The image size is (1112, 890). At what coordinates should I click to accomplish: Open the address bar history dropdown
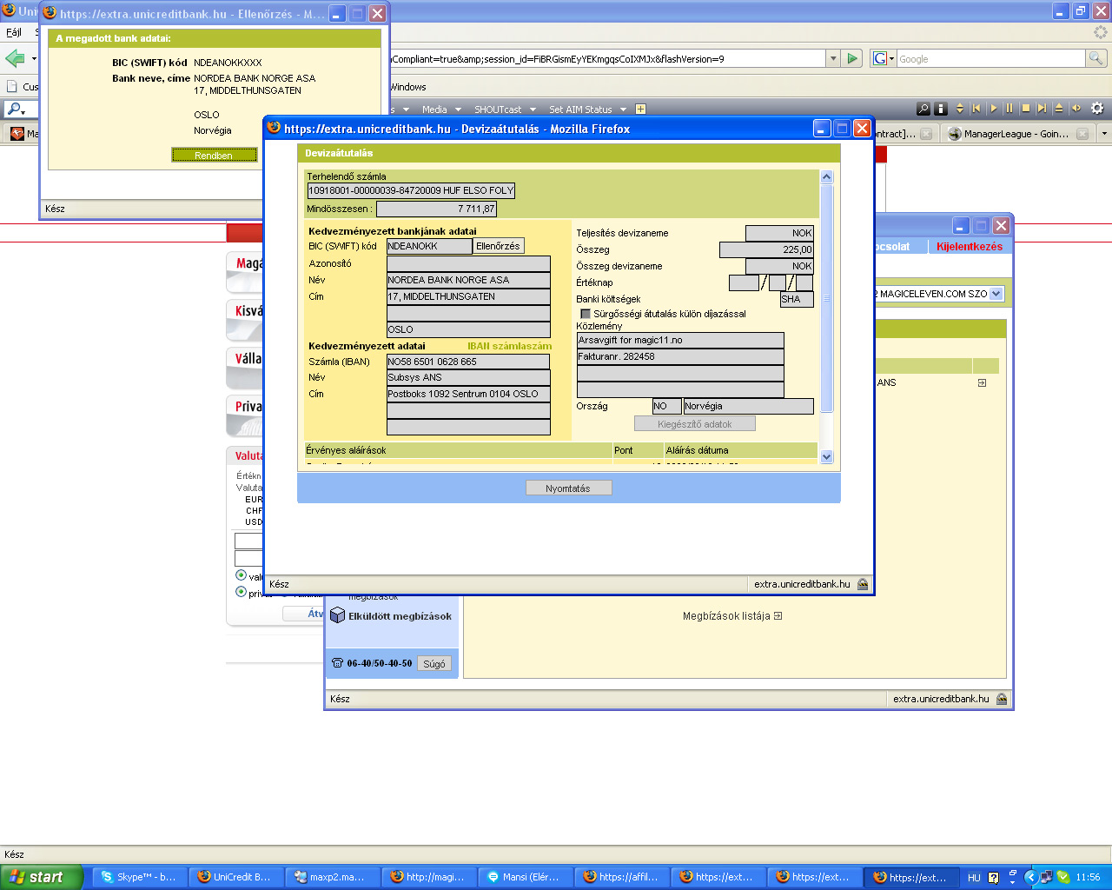click(833, 58)
